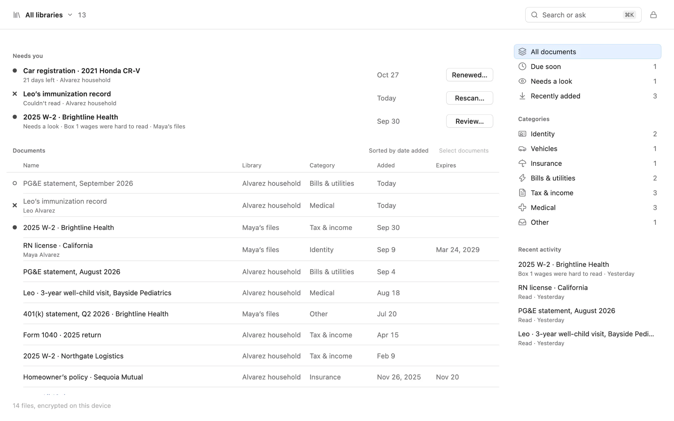Open Car registration · 2021 Honda CR-V
The image size is (674, 421).
pos(81,71)
